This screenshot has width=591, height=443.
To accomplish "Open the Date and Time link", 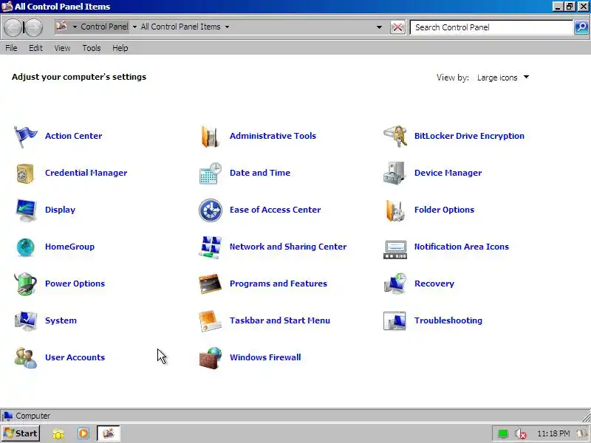I will pyautogui.click(x=260, y=173).
